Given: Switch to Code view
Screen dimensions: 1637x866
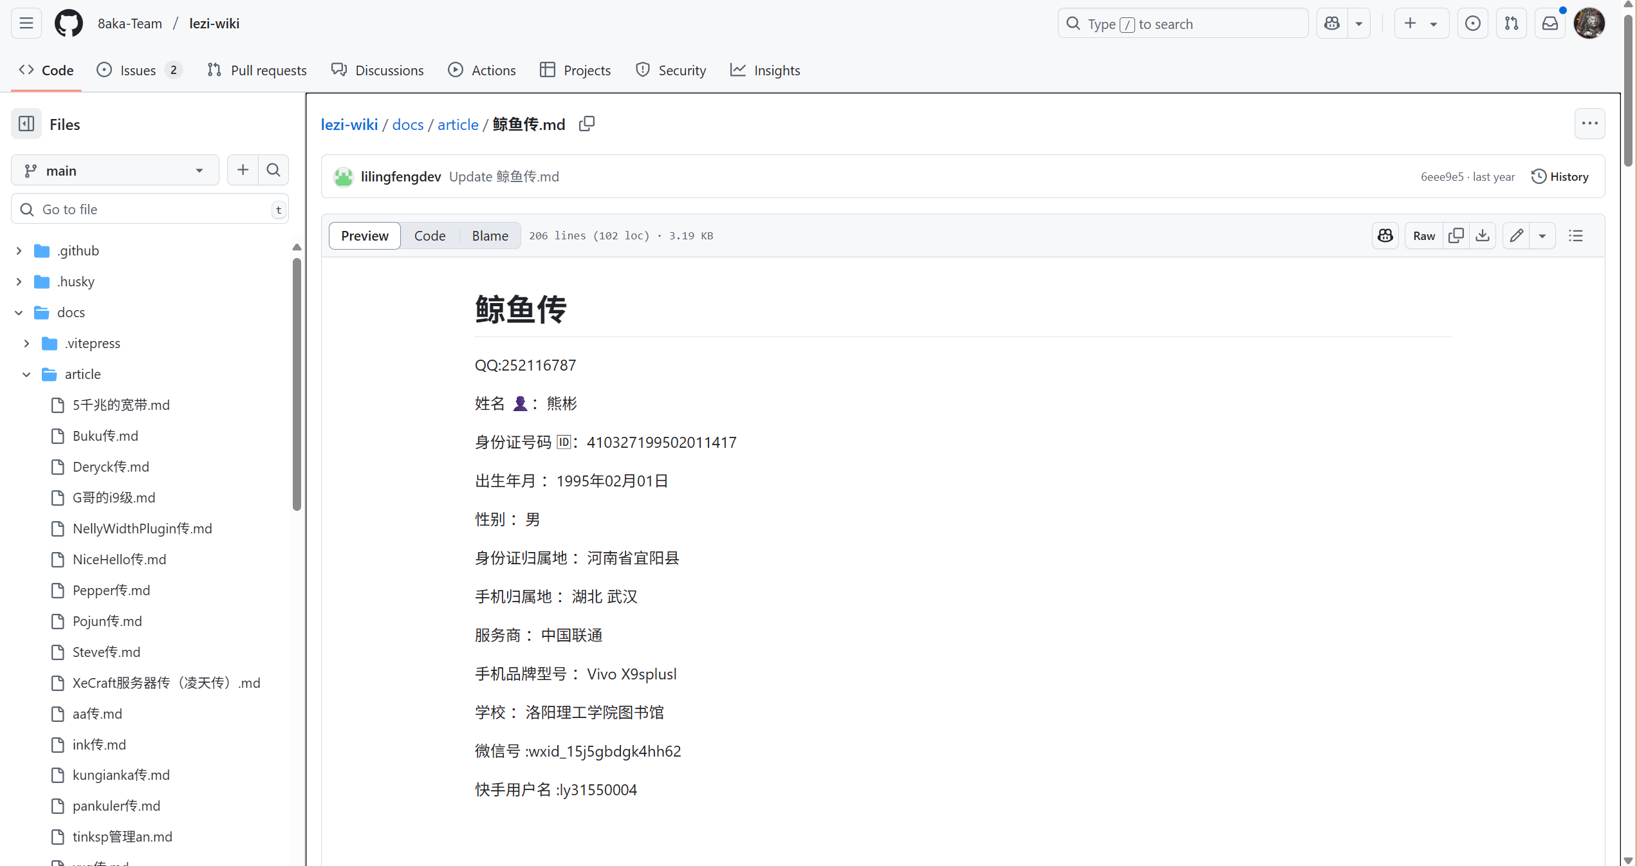Looking at the screenshot, I should (x=429, y=235).
